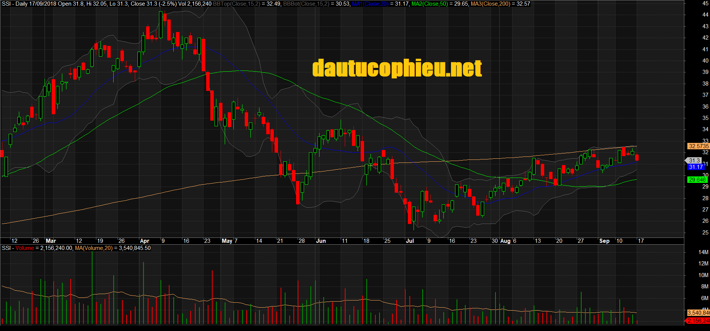Click the green 29.646 price tag
Image resolution: width=710 pixels, height=331 pixels.
[x=697, y=180]
